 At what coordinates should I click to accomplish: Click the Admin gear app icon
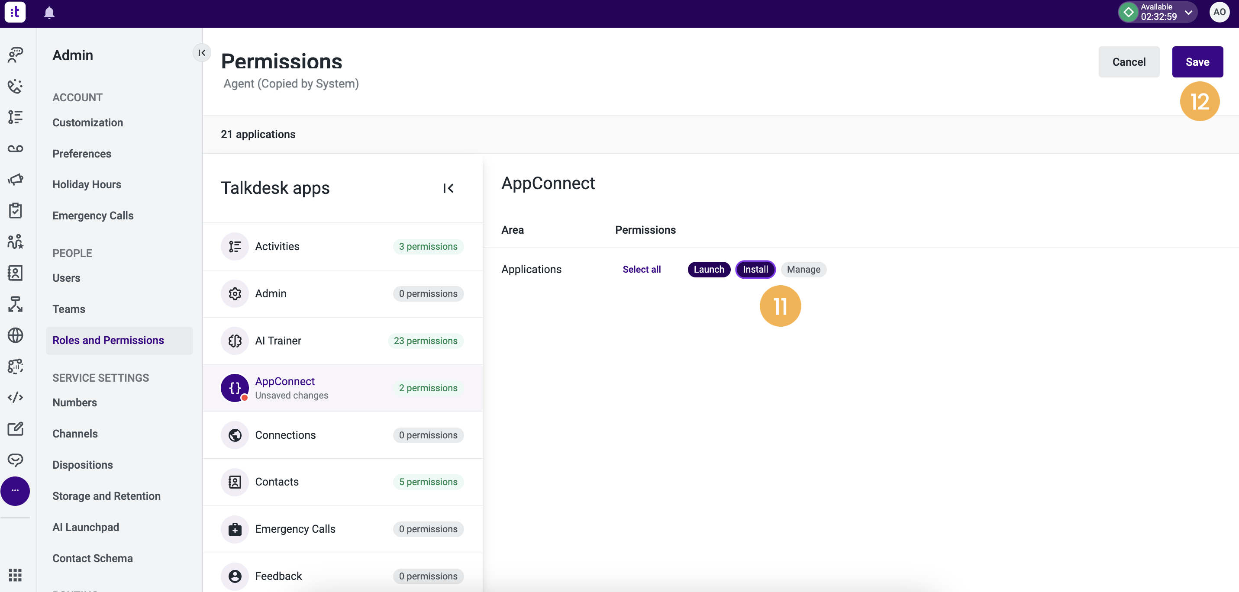tap(235, 293)
